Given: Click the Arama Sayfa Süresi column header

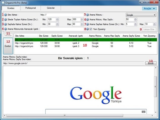Looking at the screenshot, I should pyautogui.click(x=131, y=36).
